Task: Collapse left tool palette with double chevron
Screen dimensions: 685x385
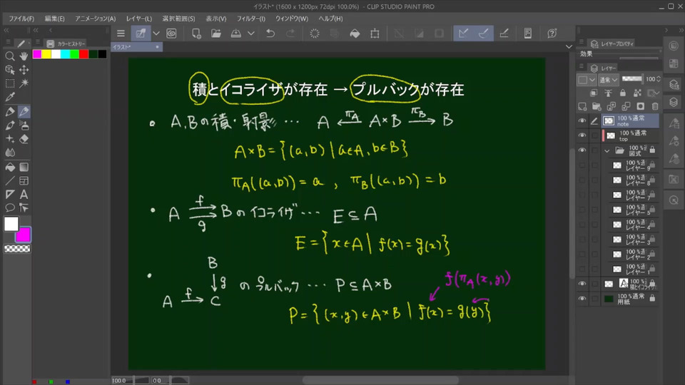Action: click(x=6, y=30)
